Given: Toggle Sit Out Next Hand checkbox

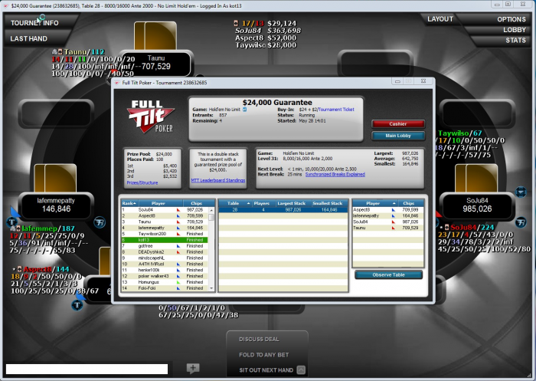Looking at the screenshot, I should coord(301,370).
